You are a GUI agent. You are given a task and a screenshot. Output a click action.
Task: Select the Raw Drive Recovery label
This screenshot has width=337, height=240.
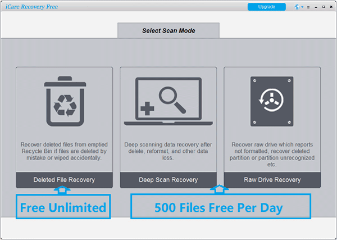(272, 180)
